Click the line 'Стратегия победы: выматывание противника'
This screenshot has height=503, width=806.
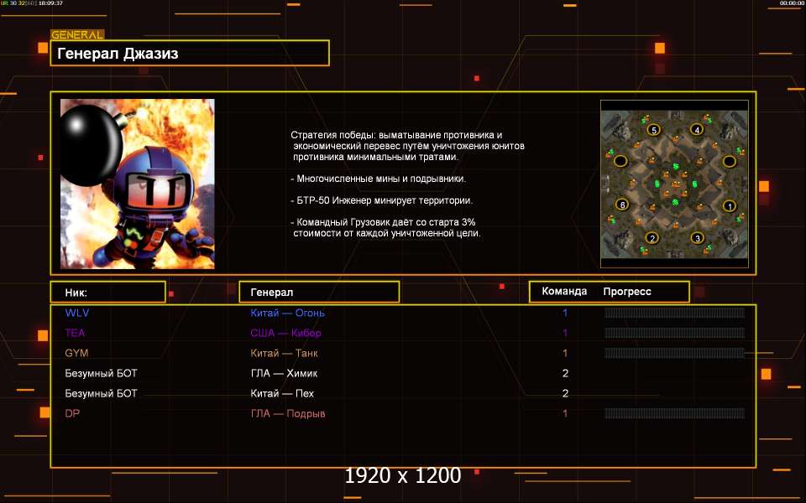tap(396, 135)
